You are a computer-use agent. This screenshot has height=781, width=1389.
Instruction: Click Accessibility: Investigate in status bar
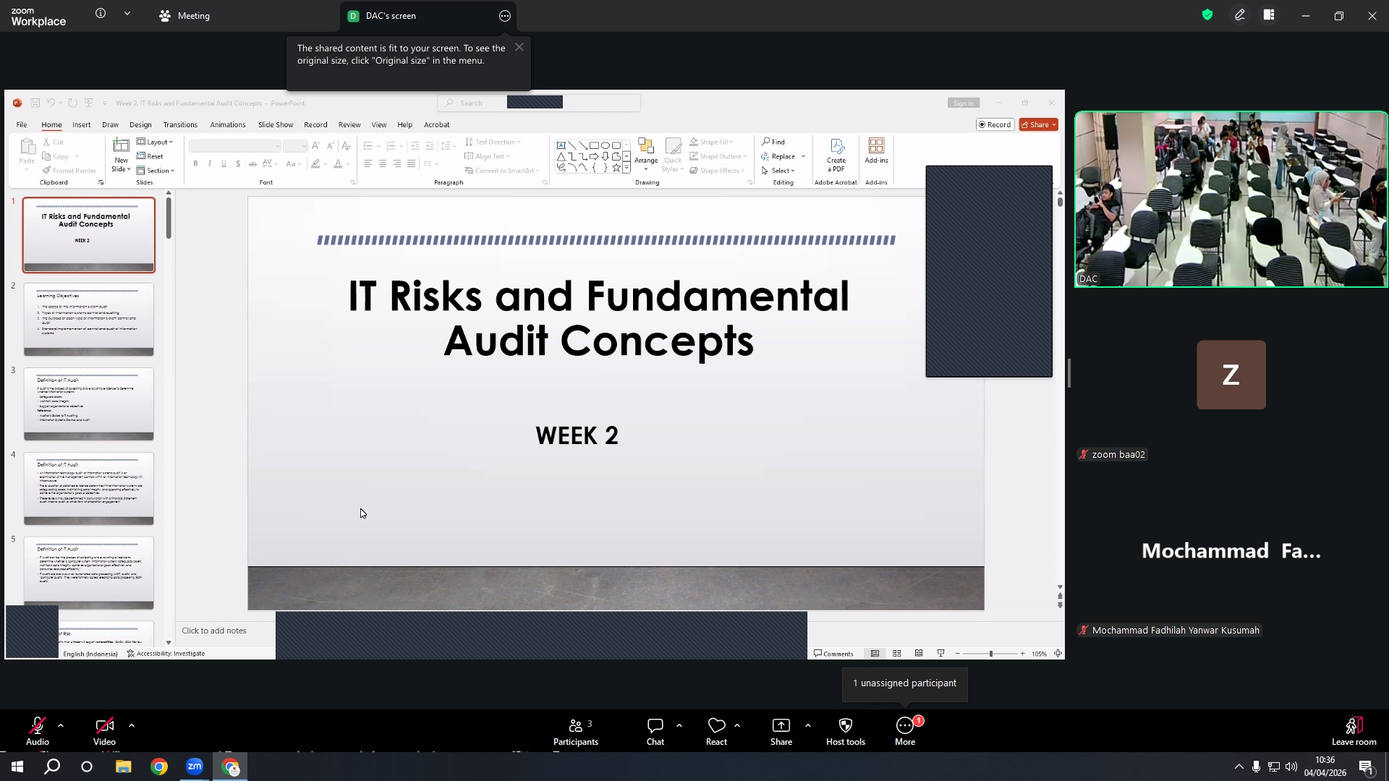tap(166, 654)
